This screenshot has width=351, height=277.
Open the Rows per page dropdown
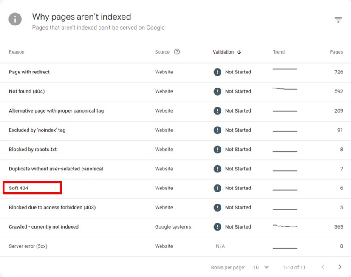coord(261,268)
